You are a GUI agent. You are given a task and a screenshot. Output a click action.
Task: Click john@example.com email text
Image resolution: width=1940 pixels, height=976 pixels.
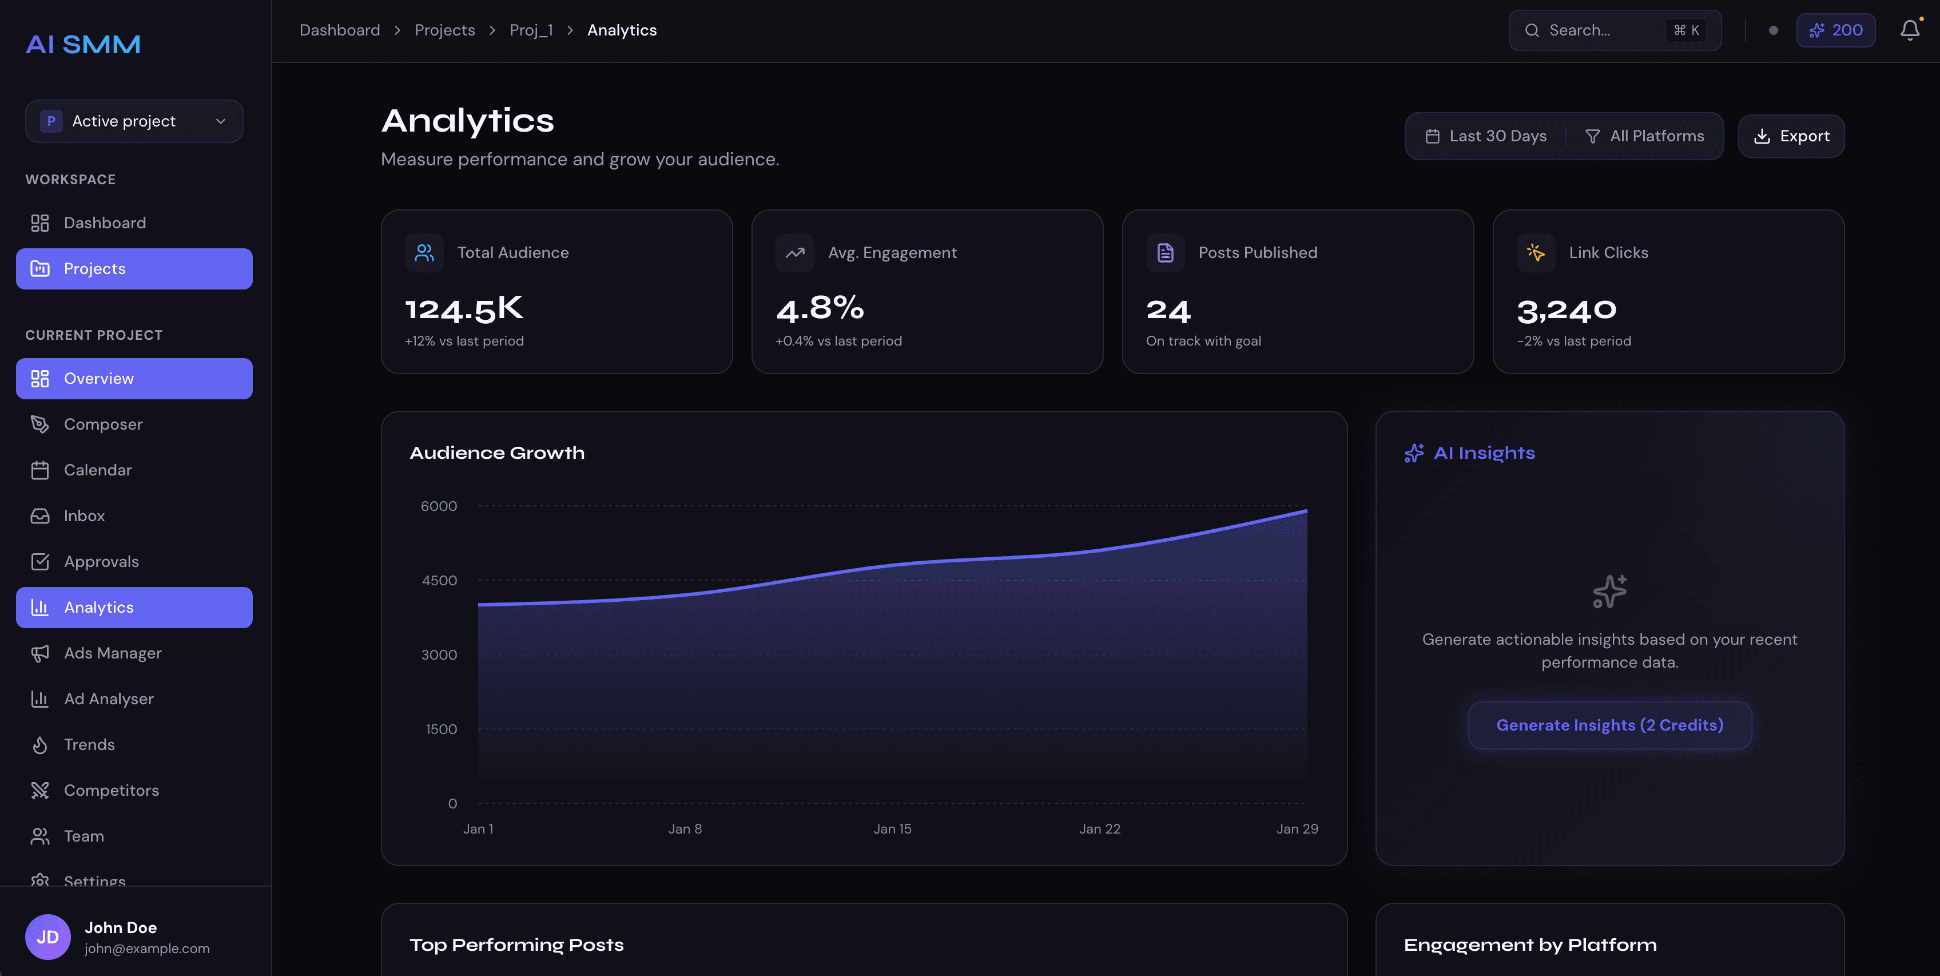point(147,949)
